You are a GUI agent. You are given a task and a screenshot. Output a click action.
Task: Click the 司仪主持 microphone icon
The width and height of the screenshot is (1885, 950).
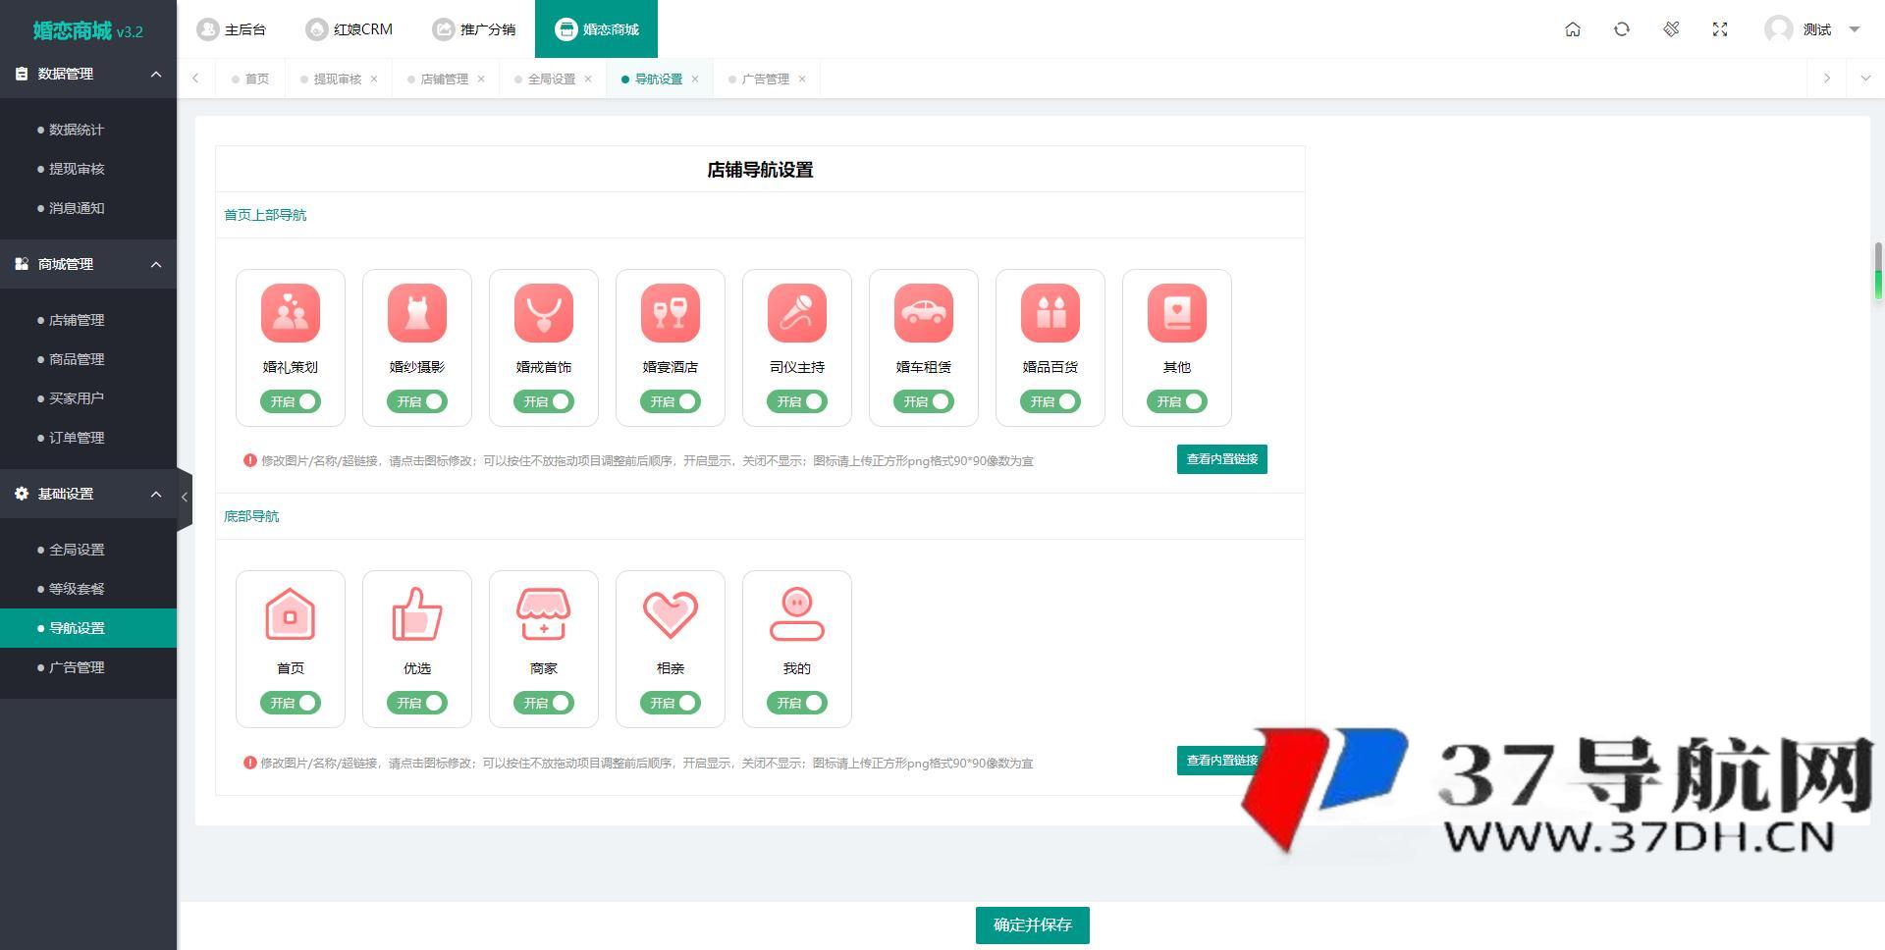point(796,312)
